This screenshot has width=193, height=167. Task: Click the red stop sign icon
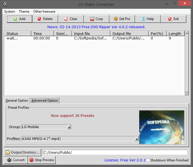point(31,160)
